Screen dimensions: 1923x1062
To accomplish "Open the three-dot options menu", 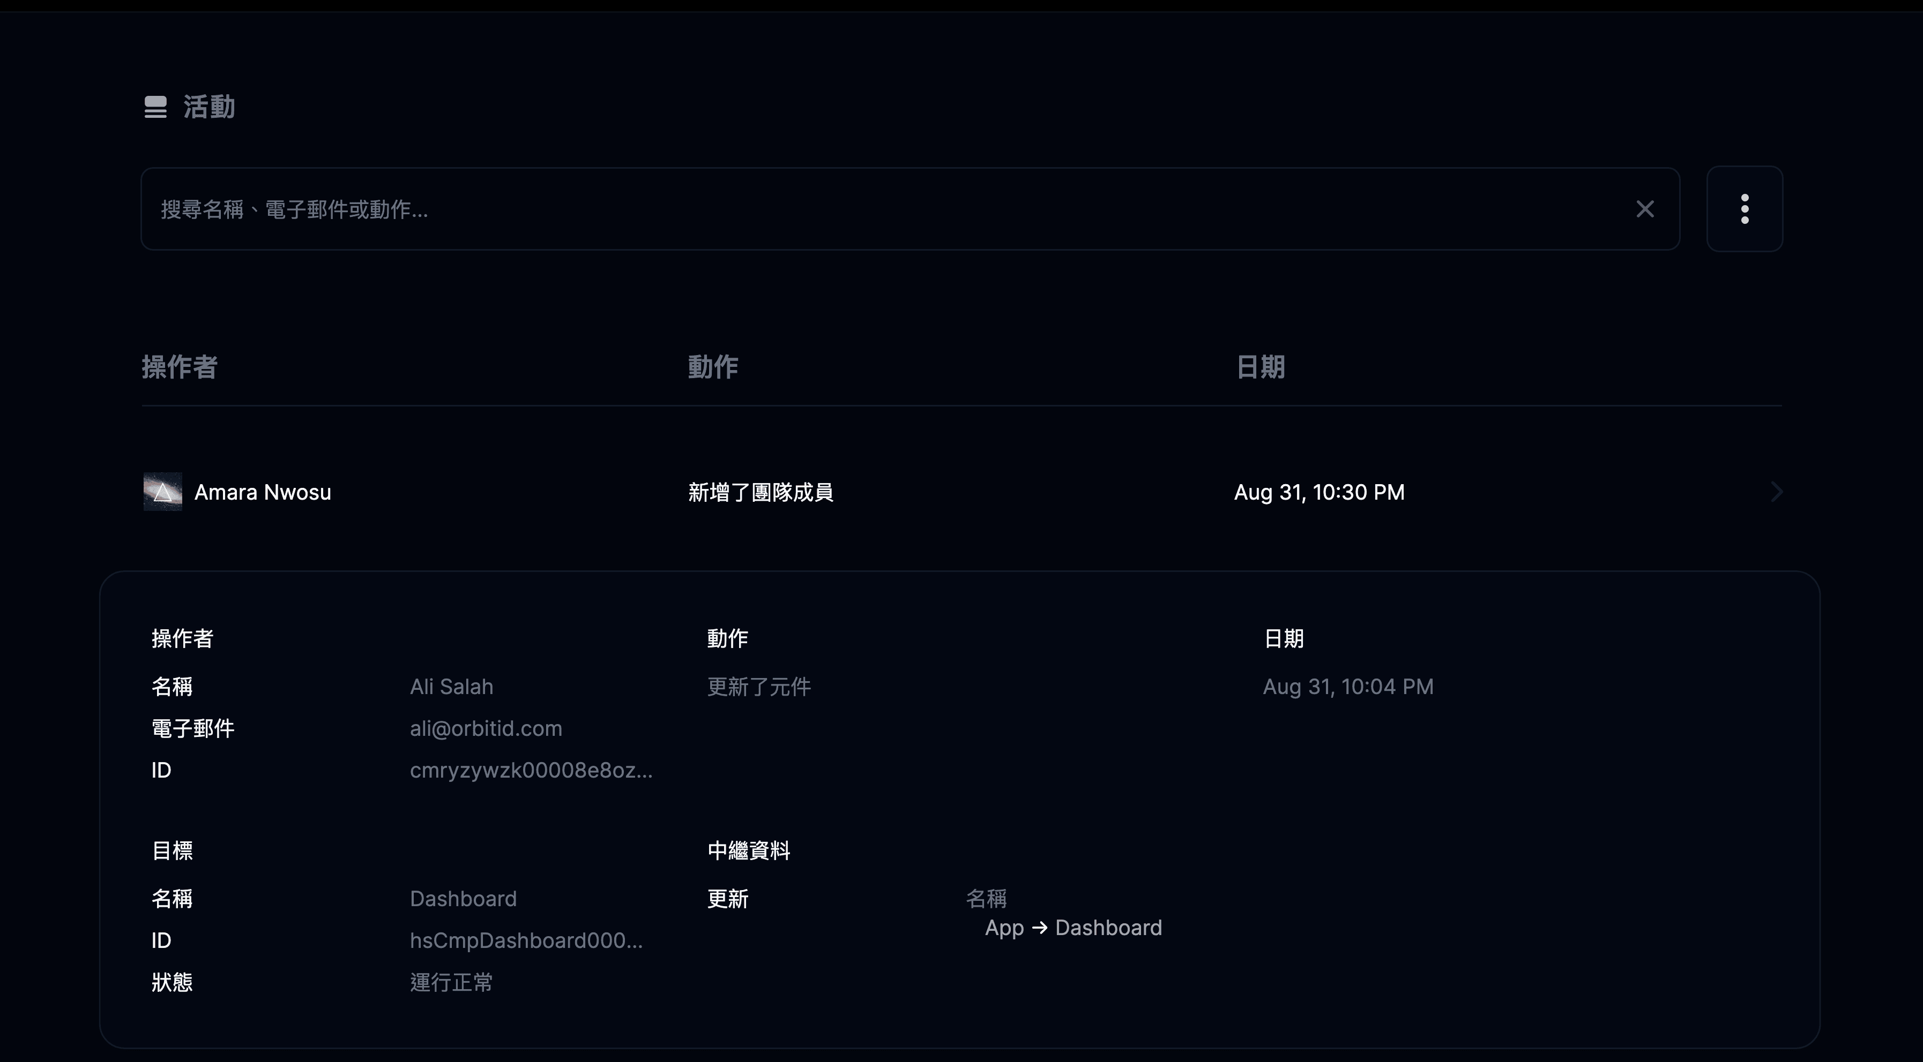I will tap(1745, 209).
